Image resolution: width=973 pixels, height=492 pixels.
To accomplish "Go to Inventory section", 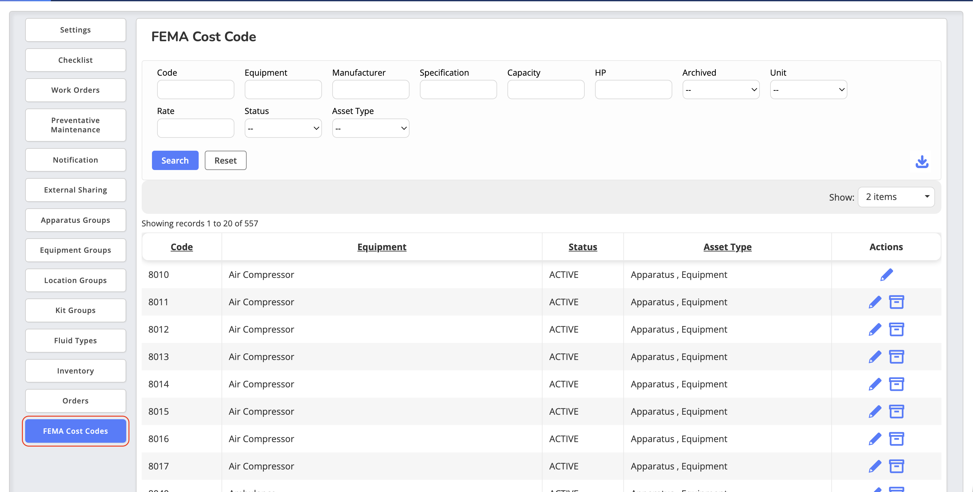I will pyautogui.click(x=76, y=371).
